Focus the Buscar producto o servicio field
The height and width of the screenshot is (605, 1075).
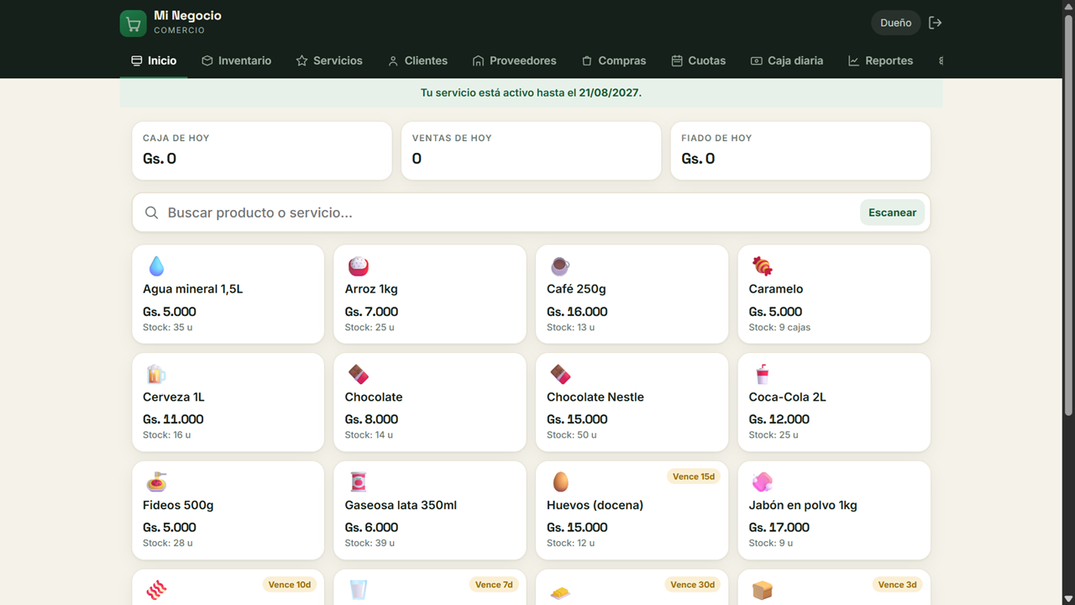[x=531, y=213]
